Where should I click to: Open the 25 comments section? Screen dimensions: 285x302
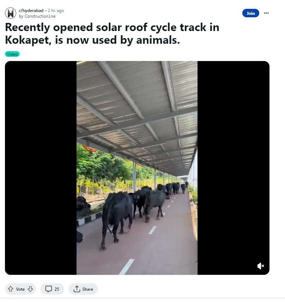[x=52, y=289]
